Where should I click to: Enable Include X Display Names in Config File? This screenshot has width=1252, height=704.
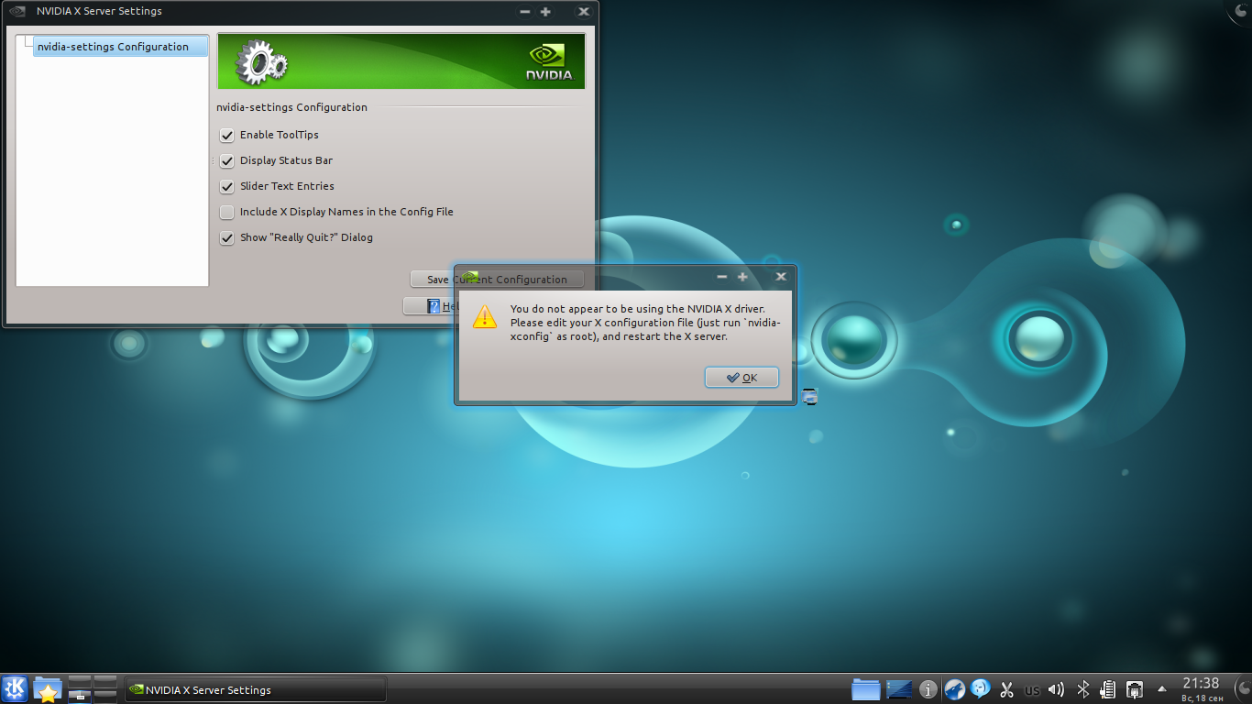(227, 212)
